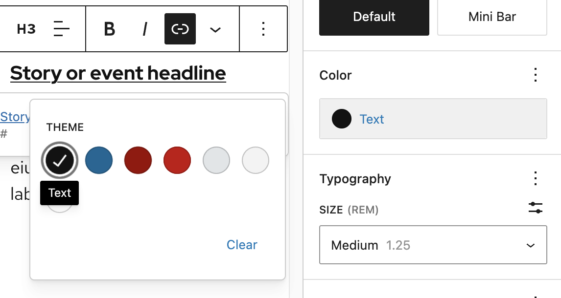
Task: Open the Color section options kebab icon
Action: [x=535, y=75]
